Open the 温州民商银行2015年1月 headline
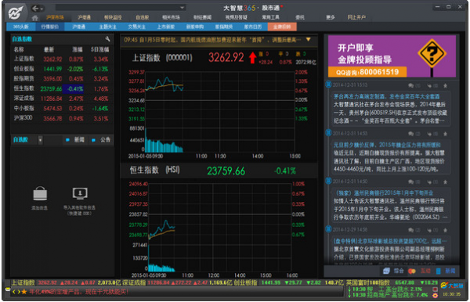This screenshot has height=302, width=470. tap(383, 192)
